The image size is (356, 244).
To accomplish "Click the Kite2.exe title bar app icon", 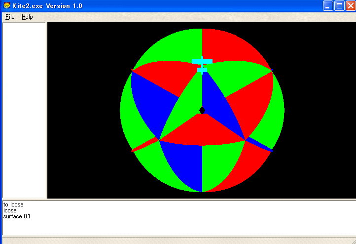I will [7, 5].
